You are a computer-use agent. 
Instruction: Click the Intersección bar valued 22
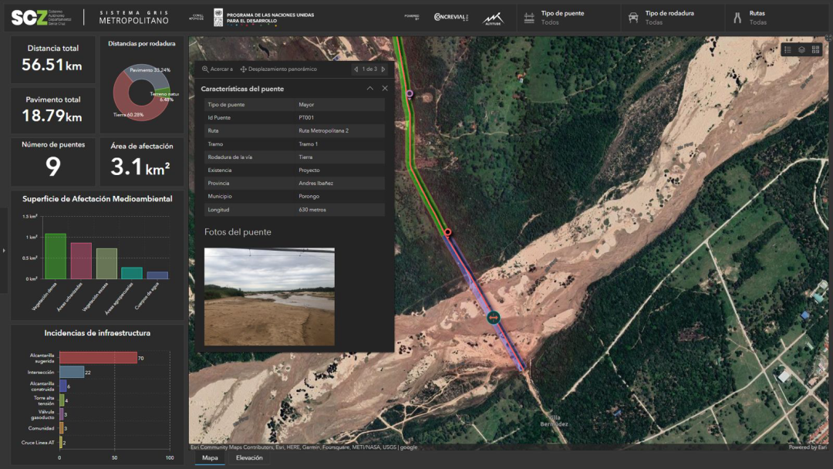pyautogui.click(x=72, y=372)
